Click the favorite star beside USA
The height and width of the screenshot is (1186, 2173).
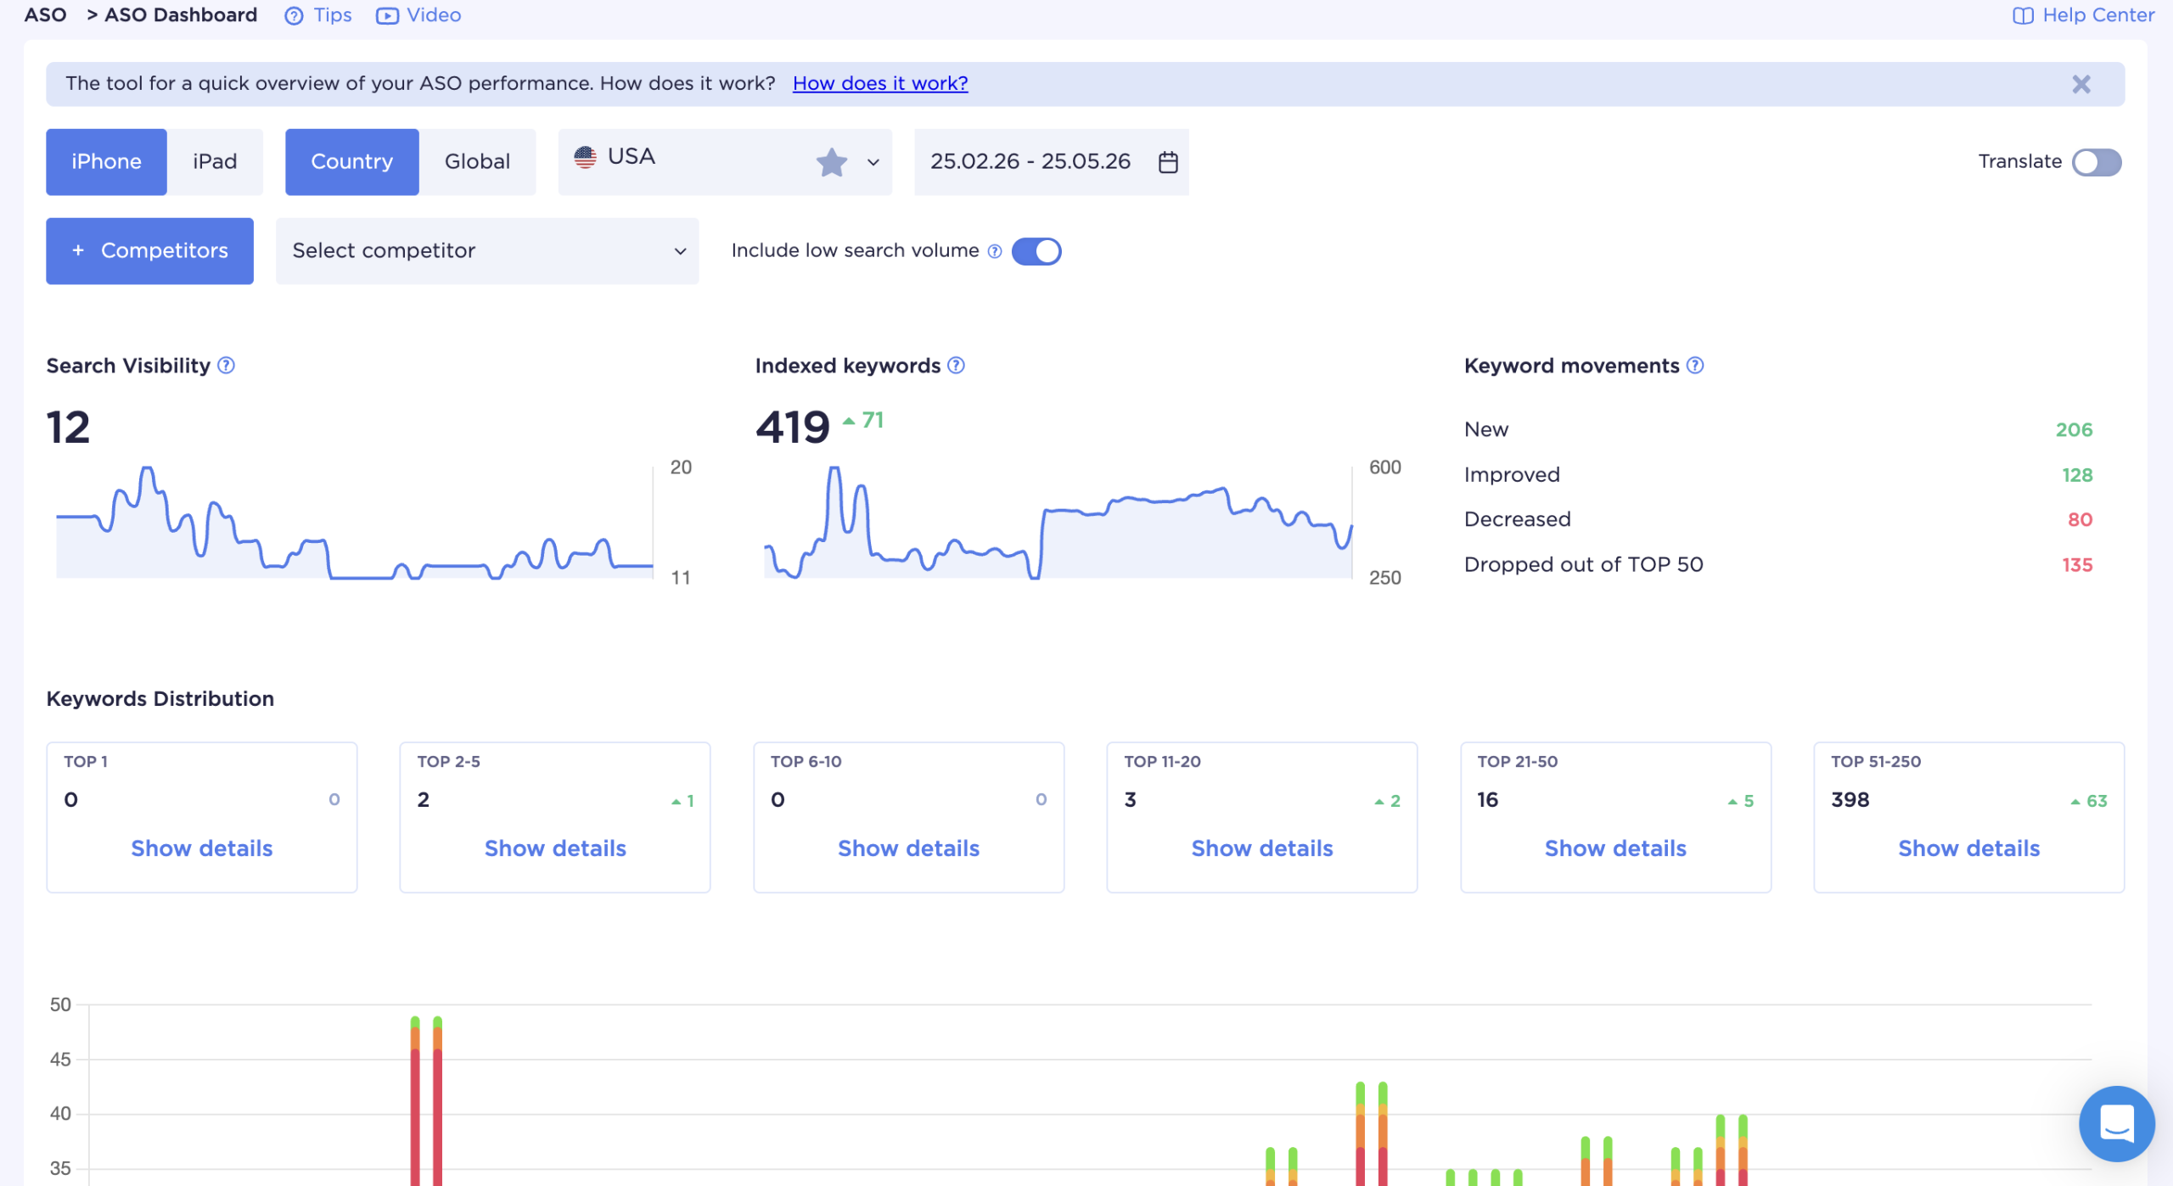coord(832,162)
